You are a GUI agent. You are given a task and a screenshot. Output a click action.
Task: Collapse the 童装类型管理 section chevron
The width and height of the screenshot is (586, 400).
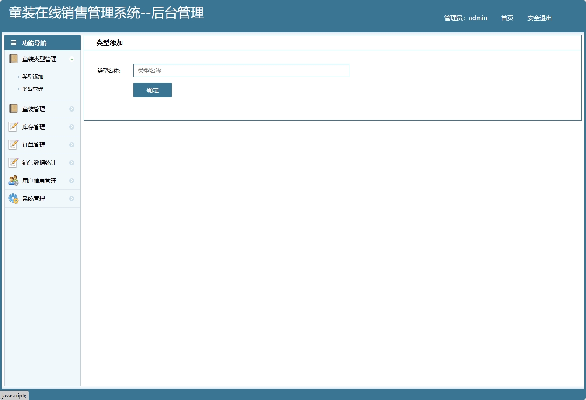72,59
